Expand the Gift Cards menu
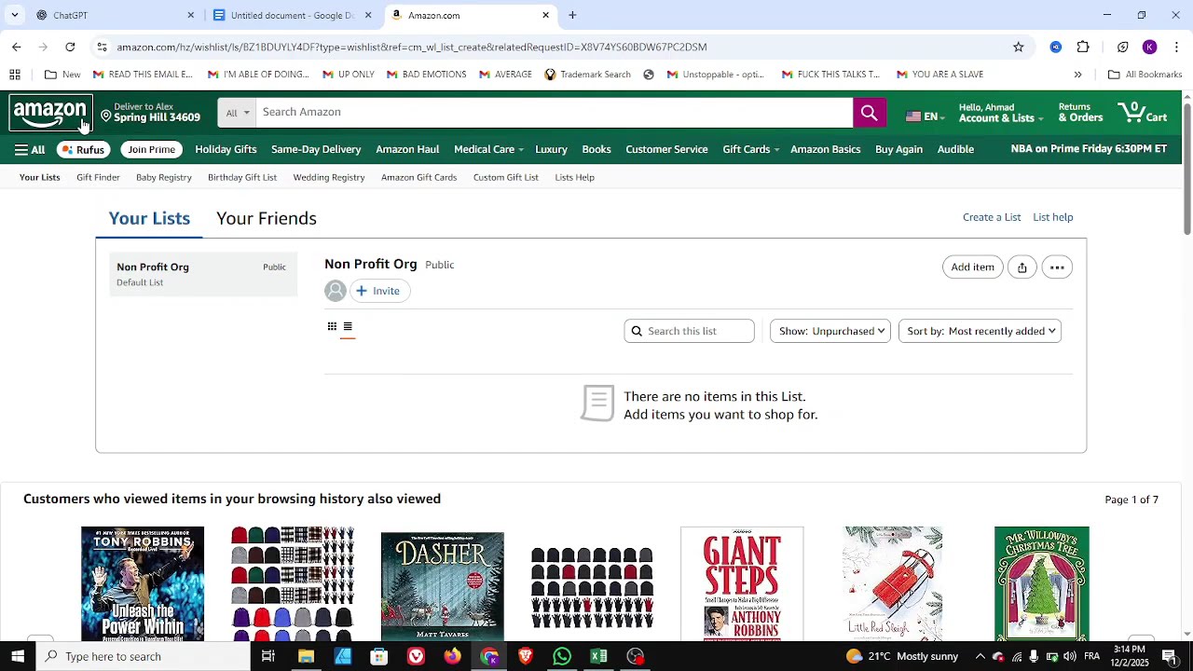 click(x=750, y=149)
